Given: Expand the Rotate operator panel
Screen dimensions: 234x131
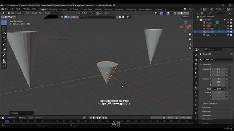Looking at the screenshot, I should pos(21,113).
